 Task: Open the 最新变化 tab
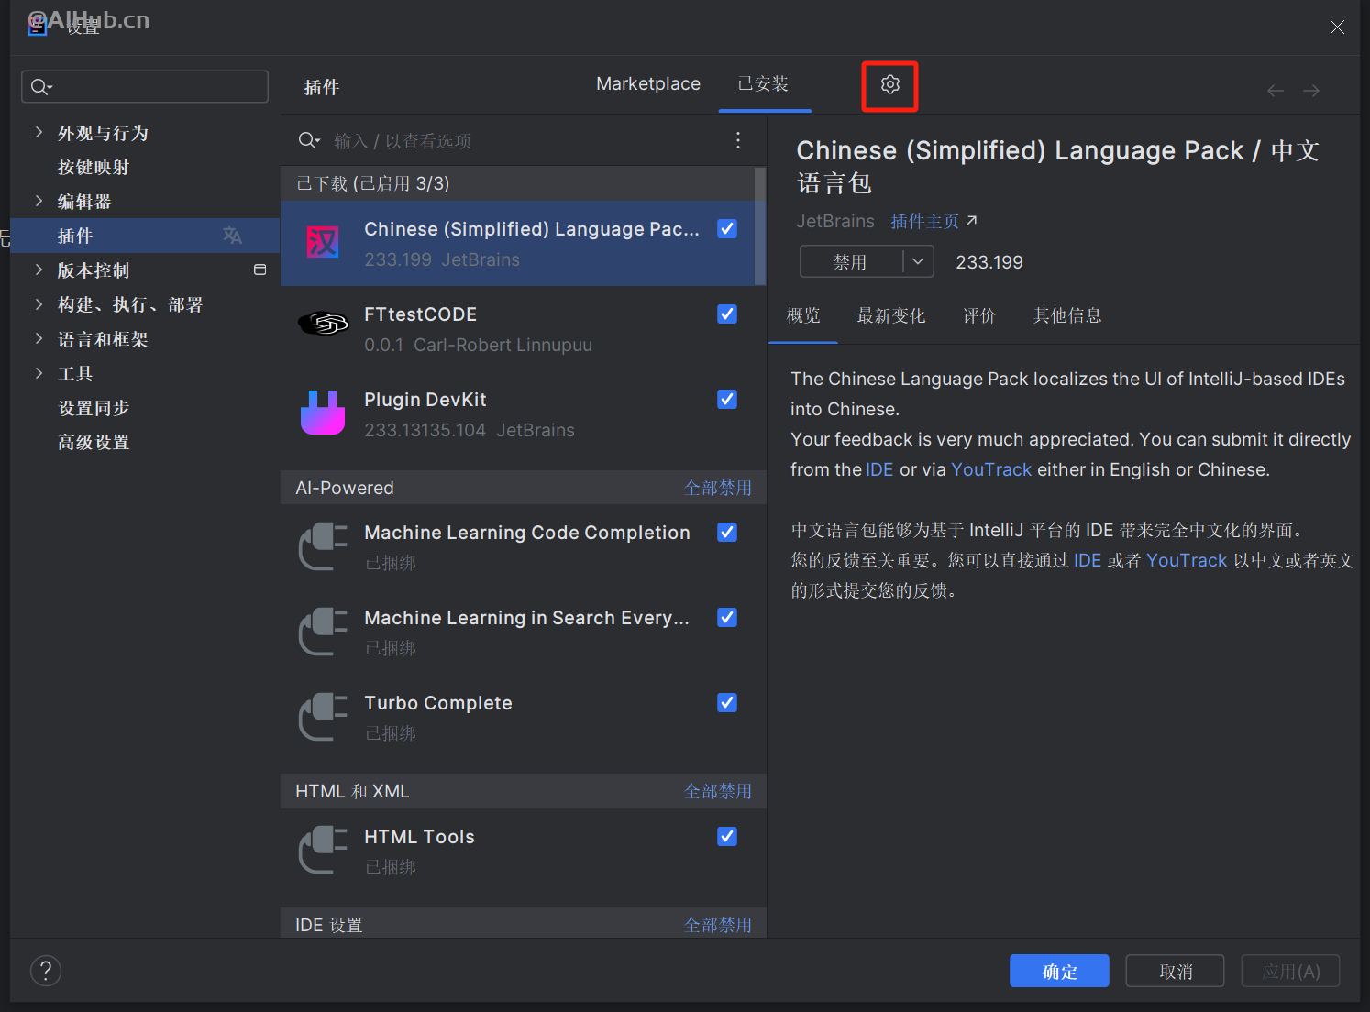[891, 315]
